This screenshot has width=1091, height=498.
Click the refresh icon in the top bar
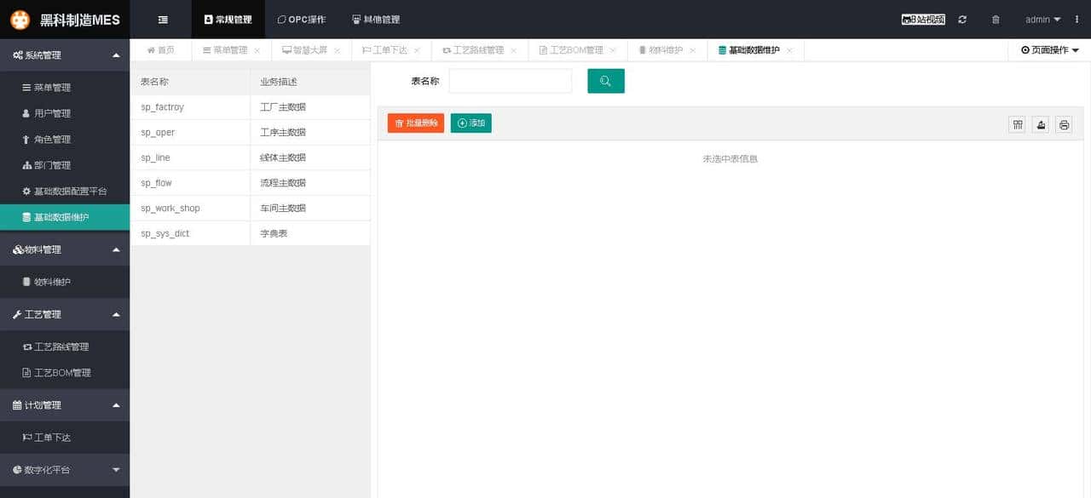pos(962,19)
